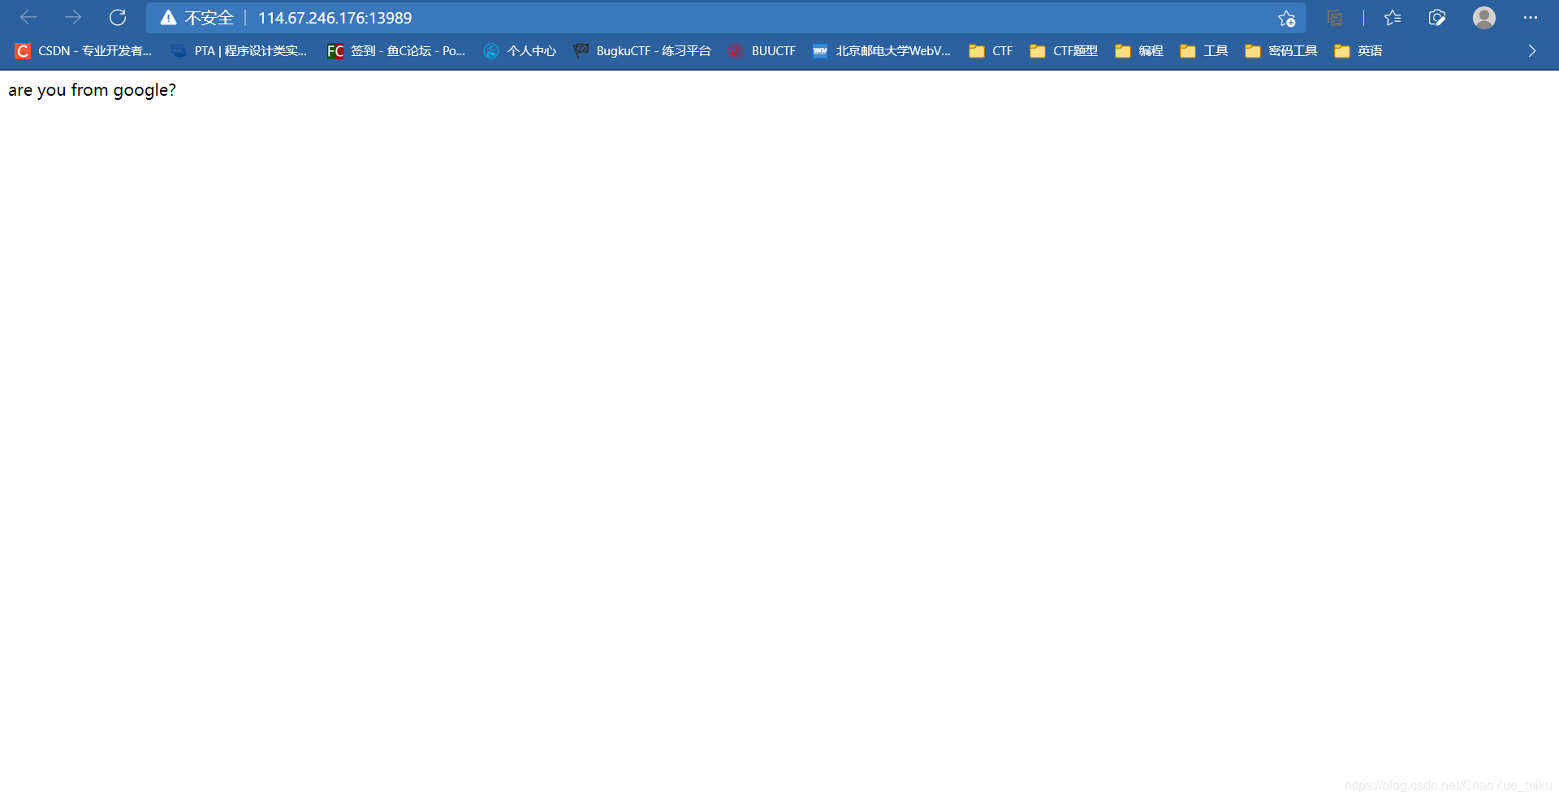1559x800 pixels.
Task: Open the 北京邮电大学WebV bookmark
Action: click(x=881, y=51)
